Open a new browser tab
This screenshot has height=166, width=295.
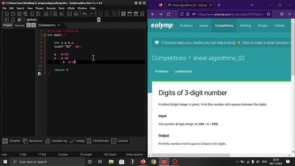pyautogui.click(x=219, y=5)
